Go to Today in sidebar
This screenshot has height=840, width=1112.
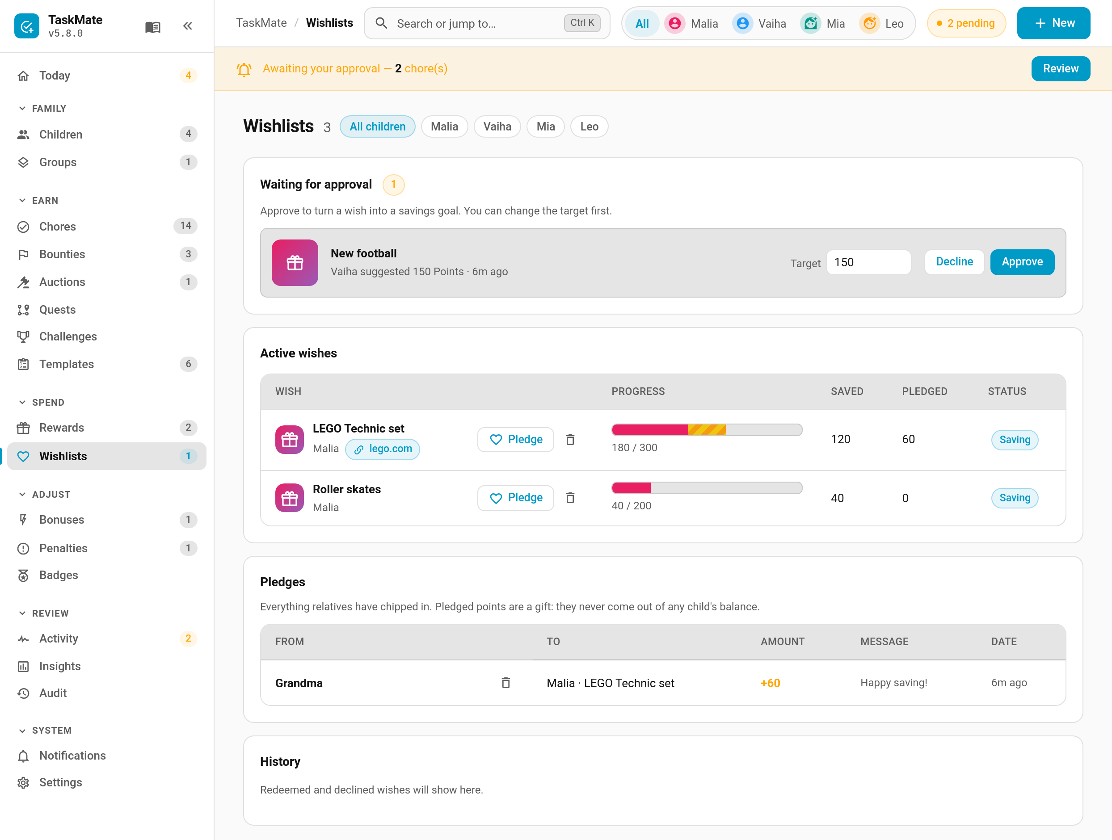coord(106,76)
